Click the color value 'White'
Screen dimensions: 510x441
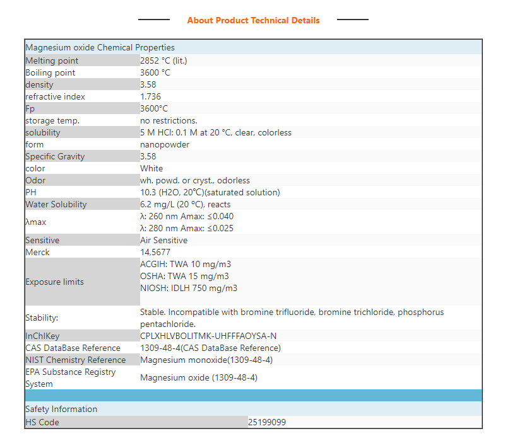[151, 169]
